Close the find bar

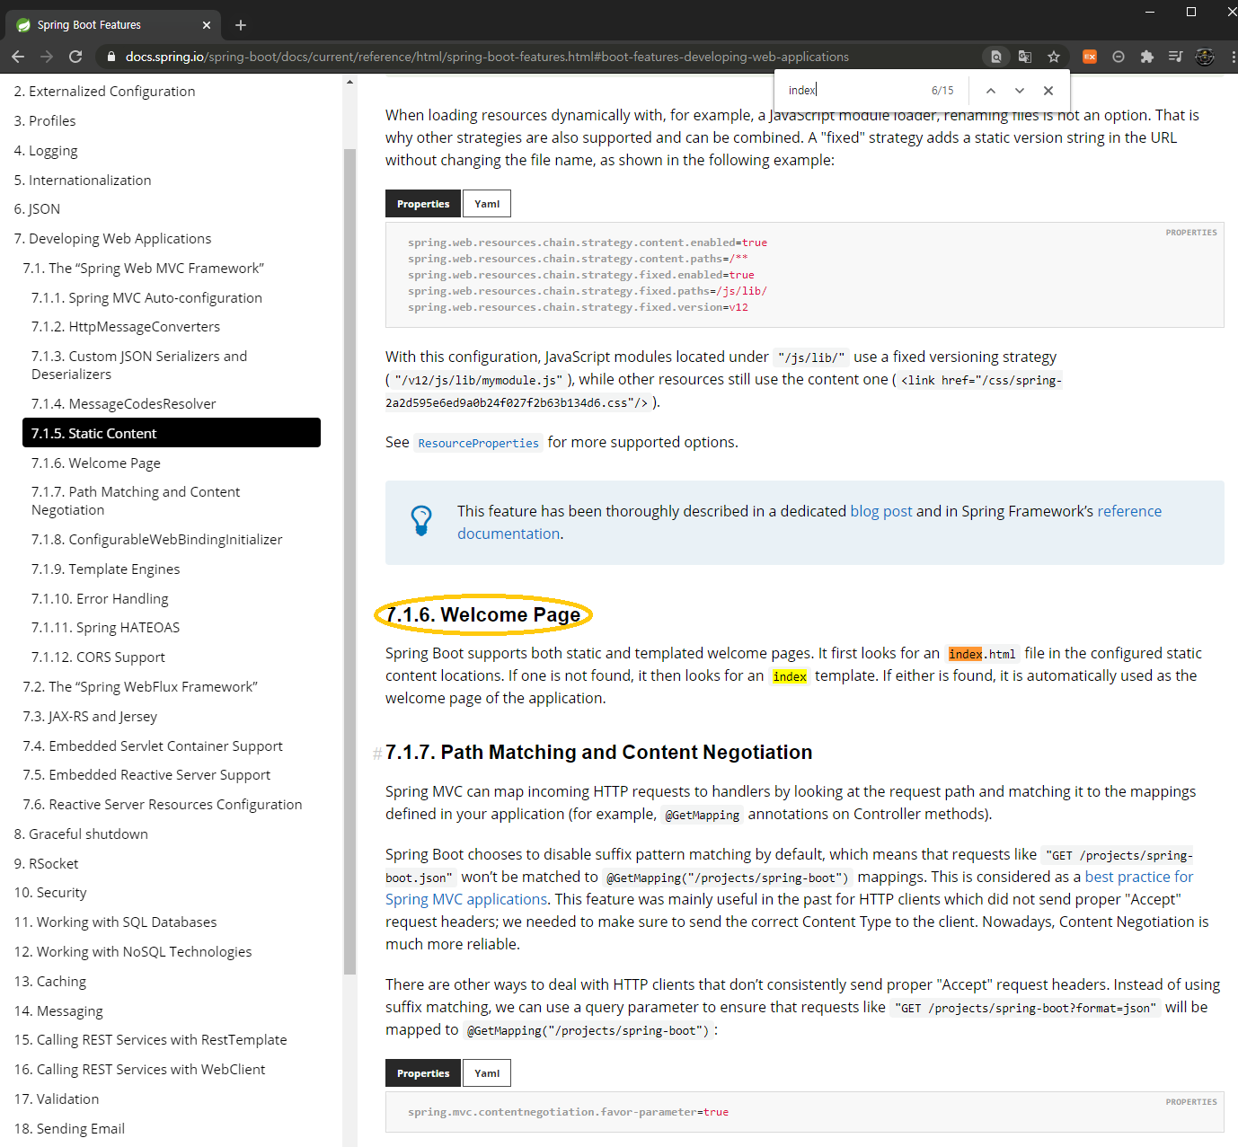point(1048,91)
